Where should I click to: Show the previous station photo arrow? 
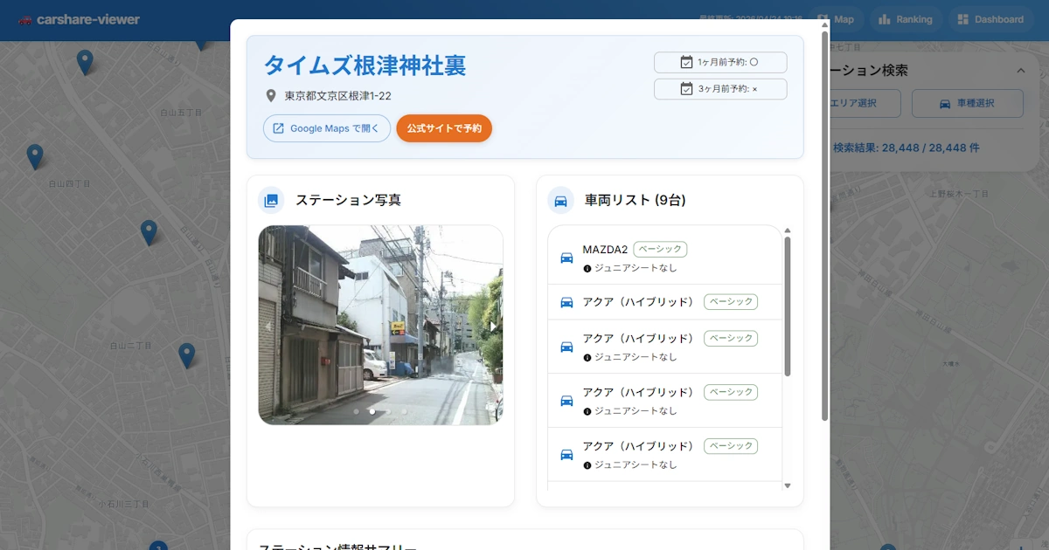tap(268, 326)
